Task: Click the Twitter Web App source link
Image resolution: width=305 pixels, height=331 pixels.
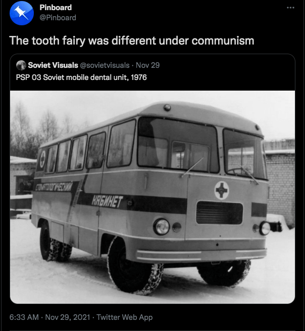Action: coord(125,317)
